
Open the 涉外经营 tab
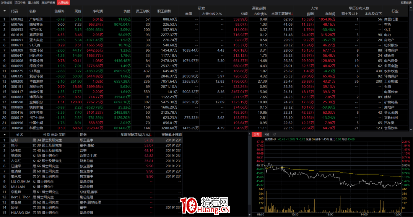7,2
